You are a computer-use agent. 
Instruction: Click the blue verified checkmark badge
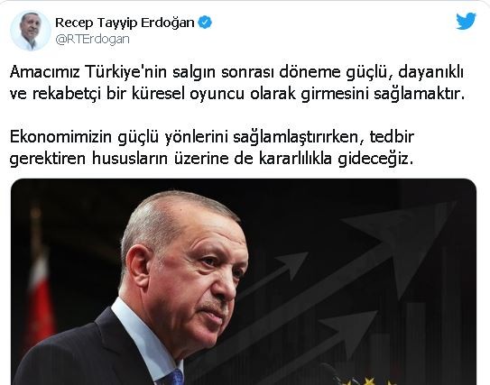[206, 23]
